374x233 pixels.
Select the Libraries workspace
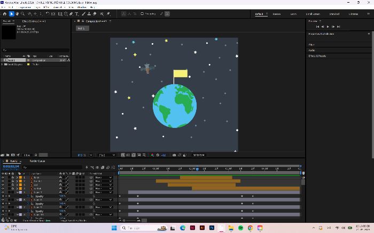(353, 14)
